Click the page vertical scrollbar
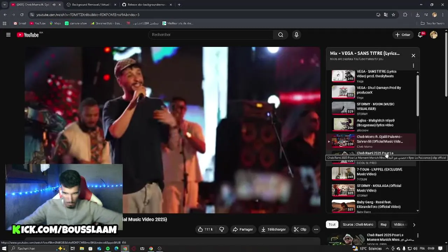Screen dimensions: 448x252 pyautogui.click(x=446, y=65)
